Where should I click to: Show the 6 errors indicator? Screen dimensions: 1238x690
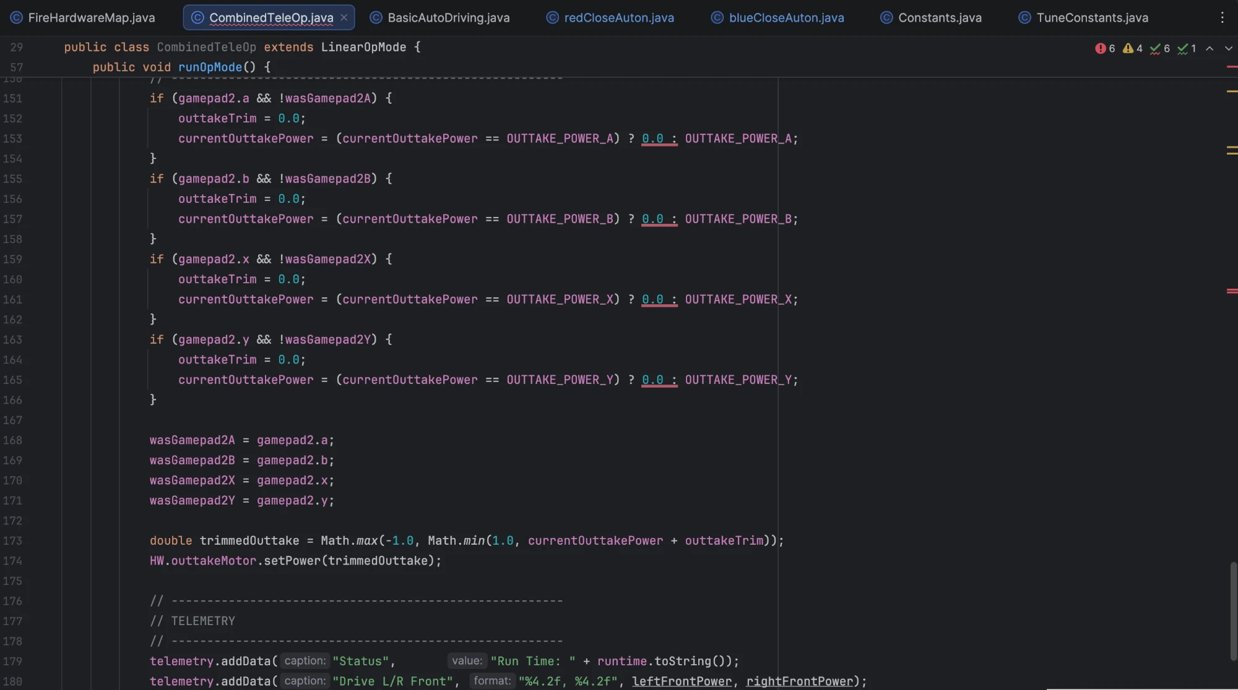[x=1105, y=48]
